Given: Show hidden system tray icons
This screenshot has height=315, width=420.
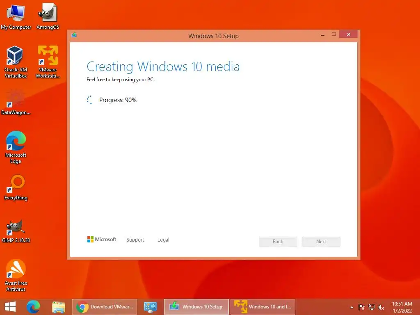Looking at the screenshot, I should pyautogui.click(x=352, y=307).
